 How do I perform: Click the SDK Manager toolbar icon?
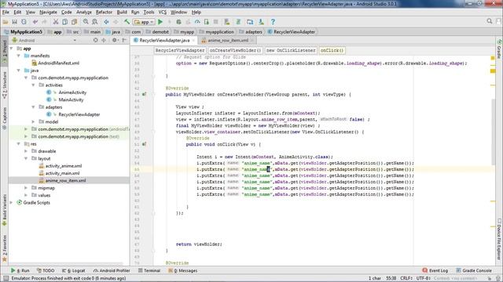point(261,22)
